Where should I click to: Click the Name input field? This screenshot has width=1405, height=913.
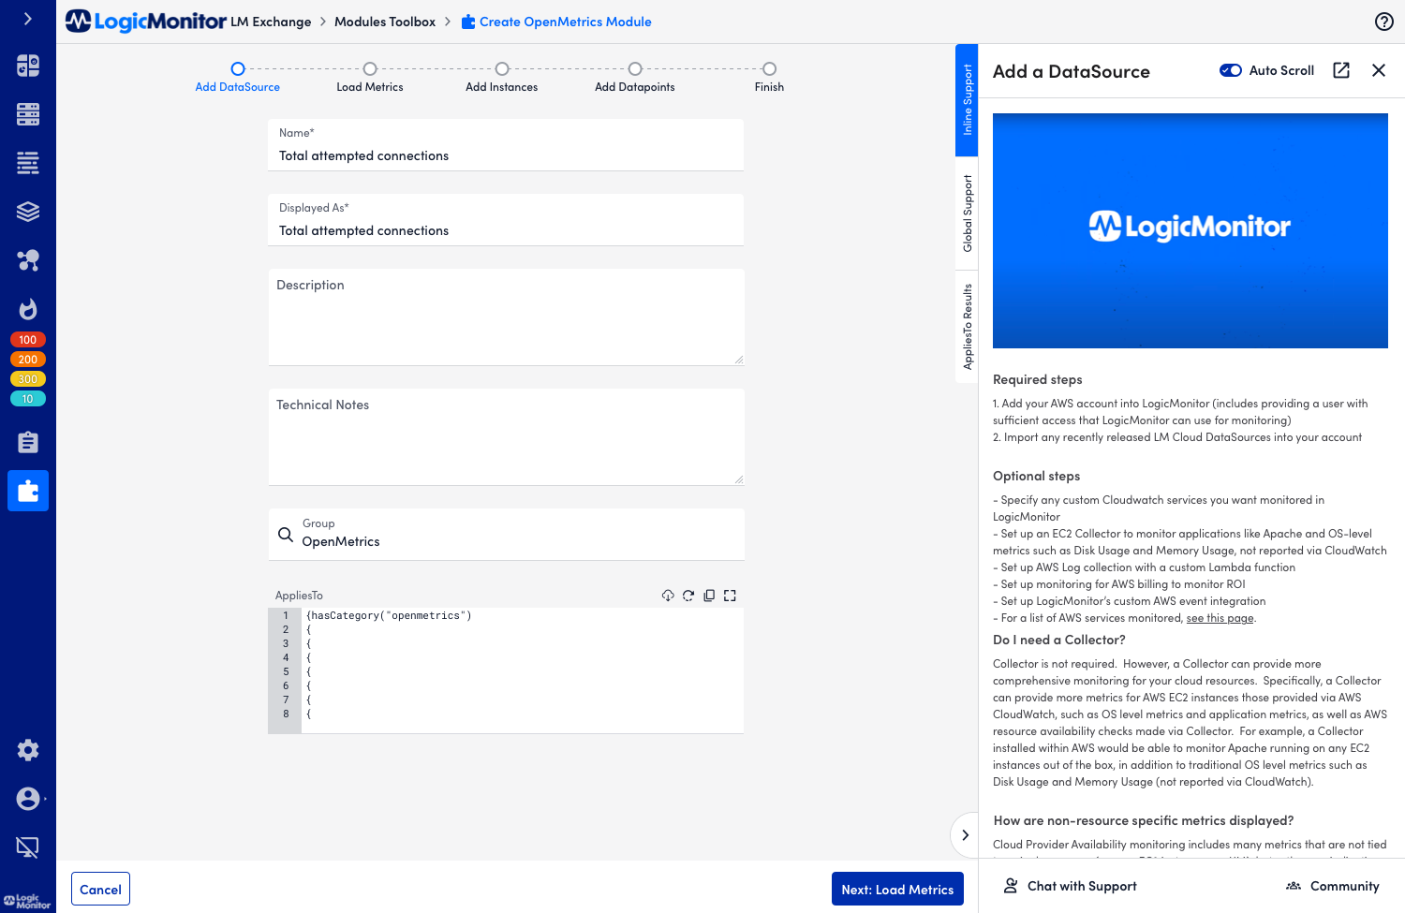click(506, 145)
